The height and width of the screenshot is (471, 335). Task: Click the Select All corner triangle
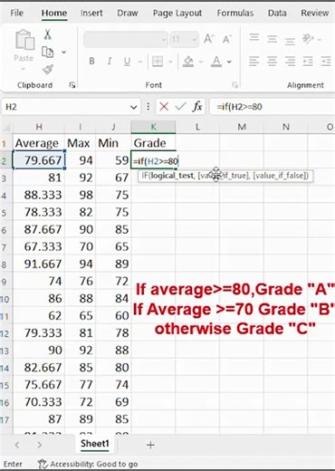click(x=6, y=127)
